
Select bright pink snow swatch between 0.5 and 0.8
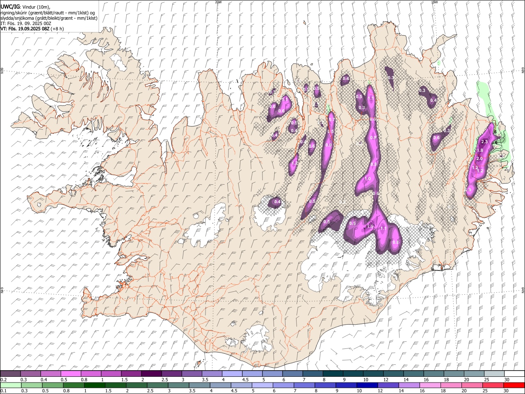71,373
